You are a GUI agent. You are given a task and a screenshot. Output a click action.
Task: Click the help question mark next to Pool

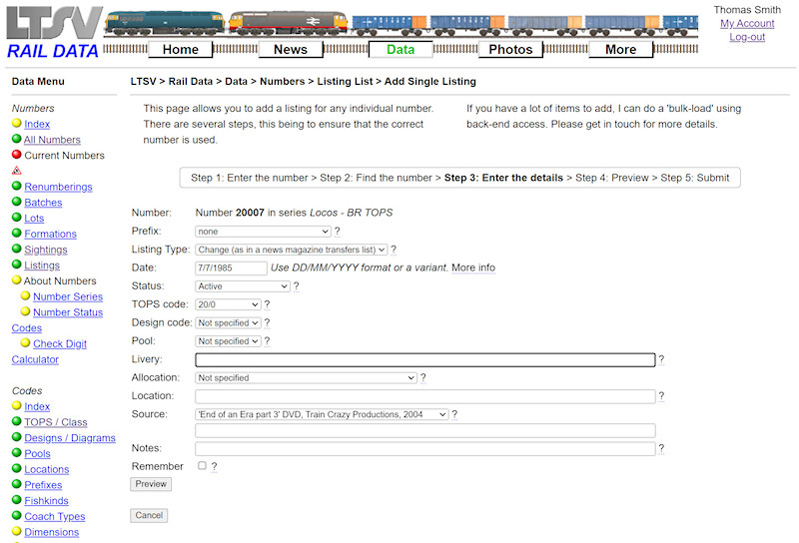pyautogui.click(x=267, y=341)
